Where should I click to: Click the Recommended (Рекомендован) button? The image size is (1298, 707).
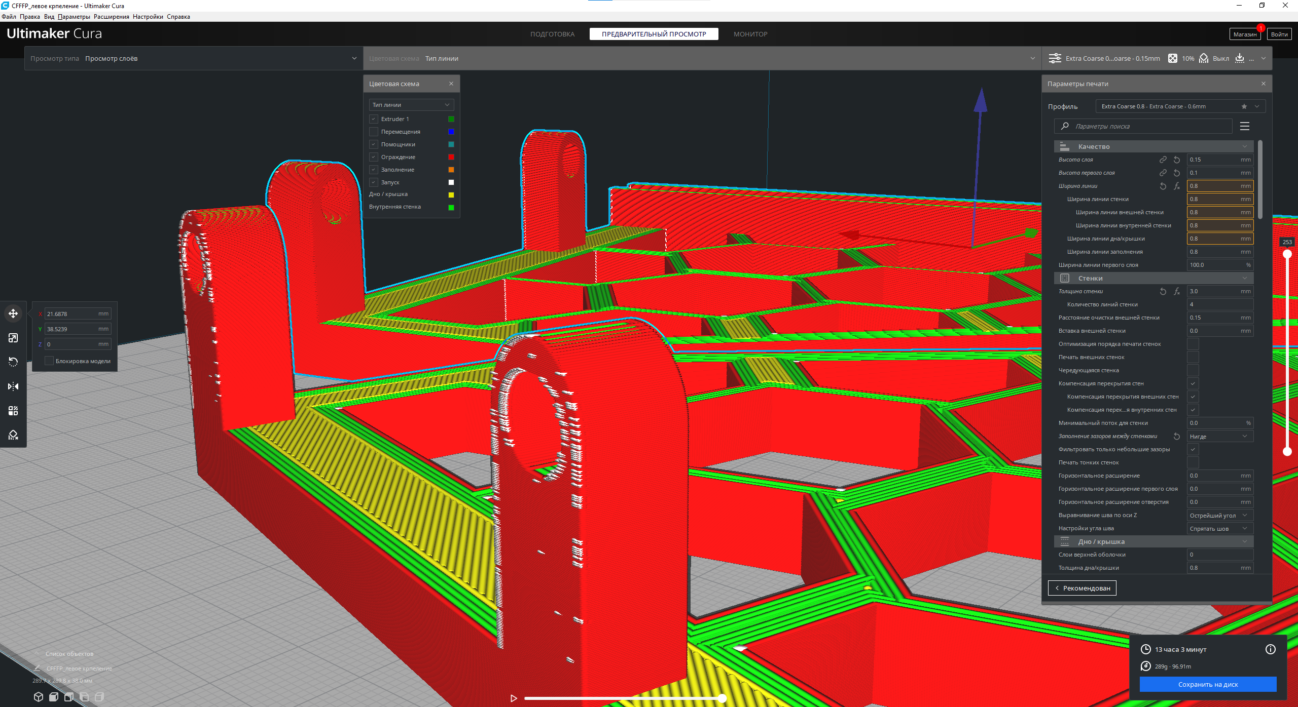click(1082, 588)
